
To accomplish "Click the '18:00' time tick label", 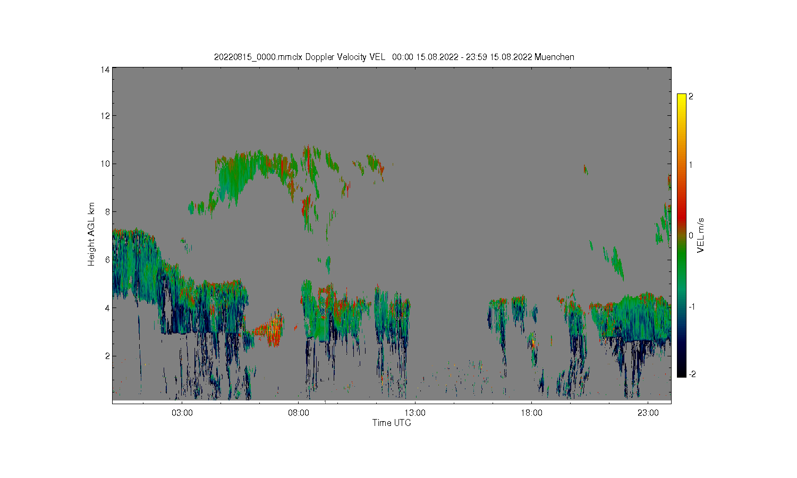I will (532, 413).
